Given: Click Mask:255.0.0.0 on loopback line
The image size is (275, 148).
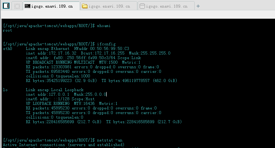Looking at the screenshot, I should tap(90, 95).
